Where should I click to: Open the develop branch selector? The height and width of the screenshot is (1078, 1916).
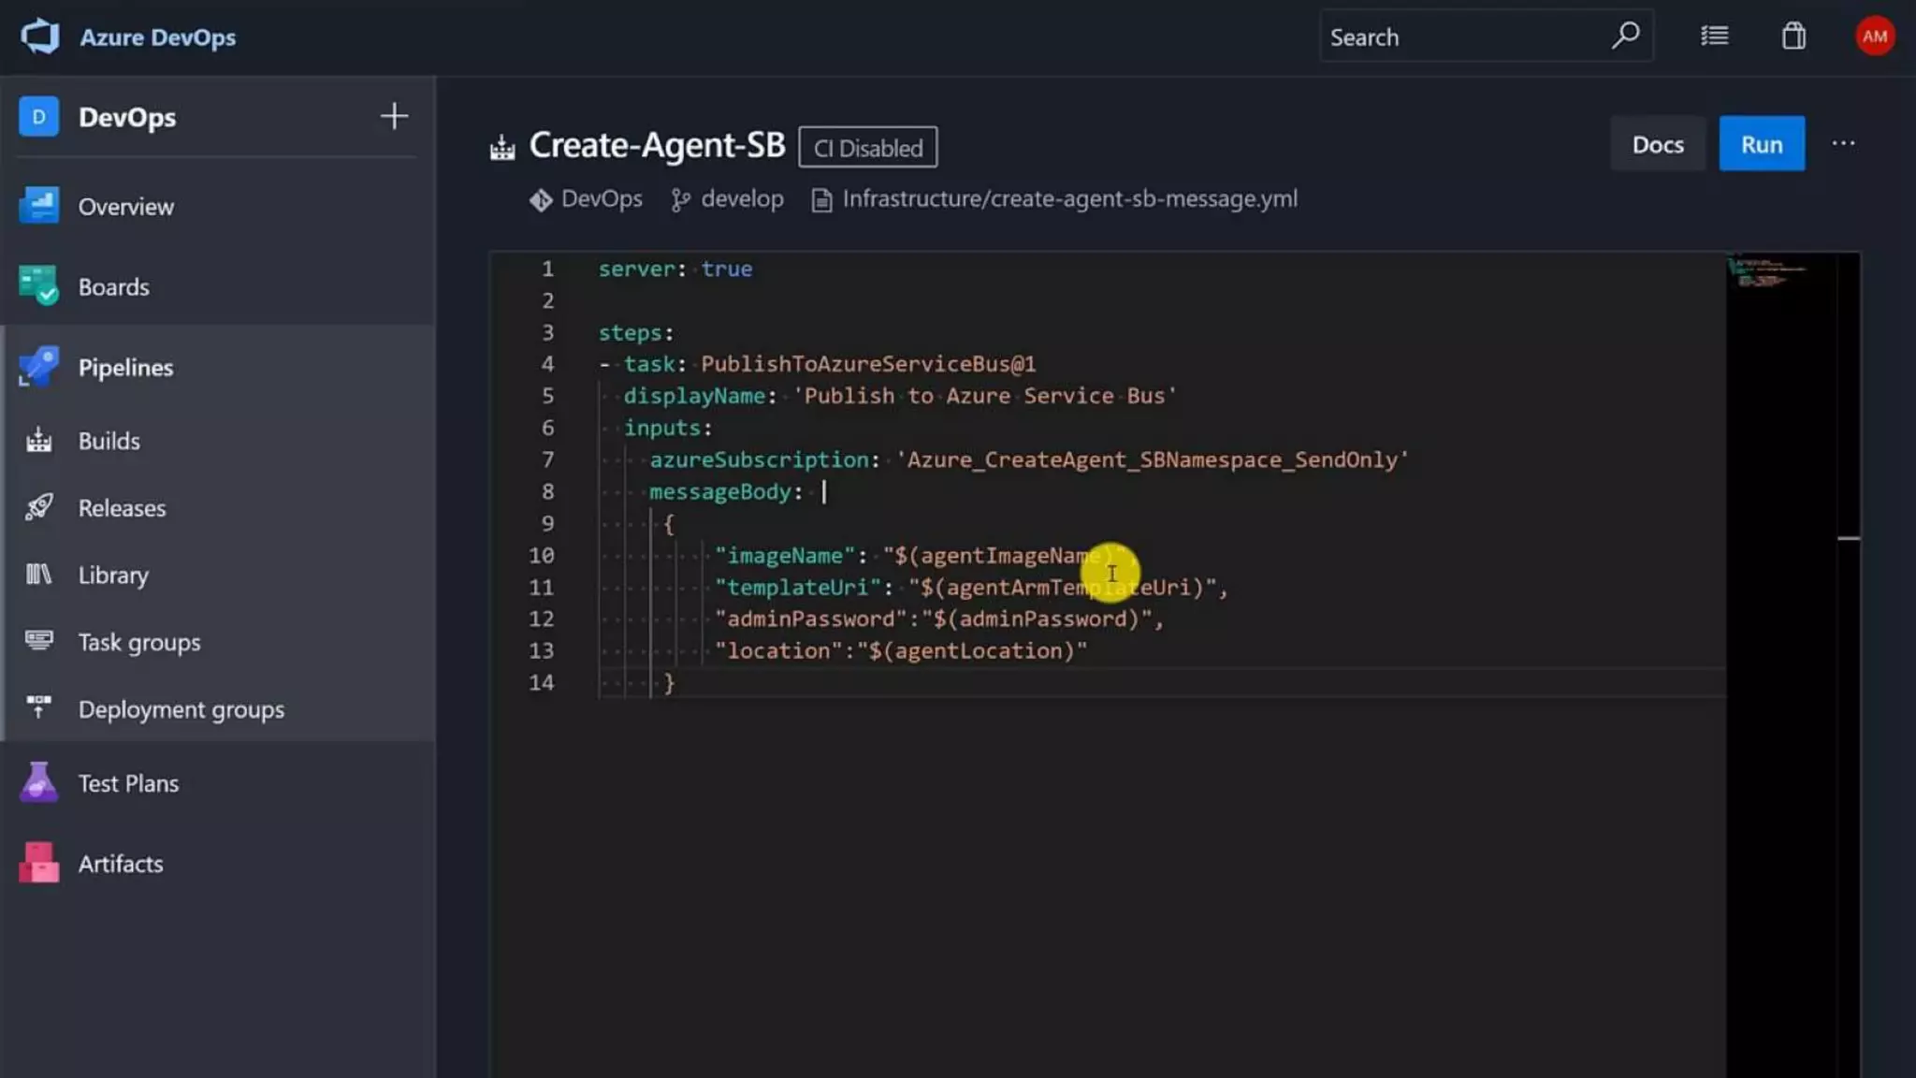click(728, 199)
